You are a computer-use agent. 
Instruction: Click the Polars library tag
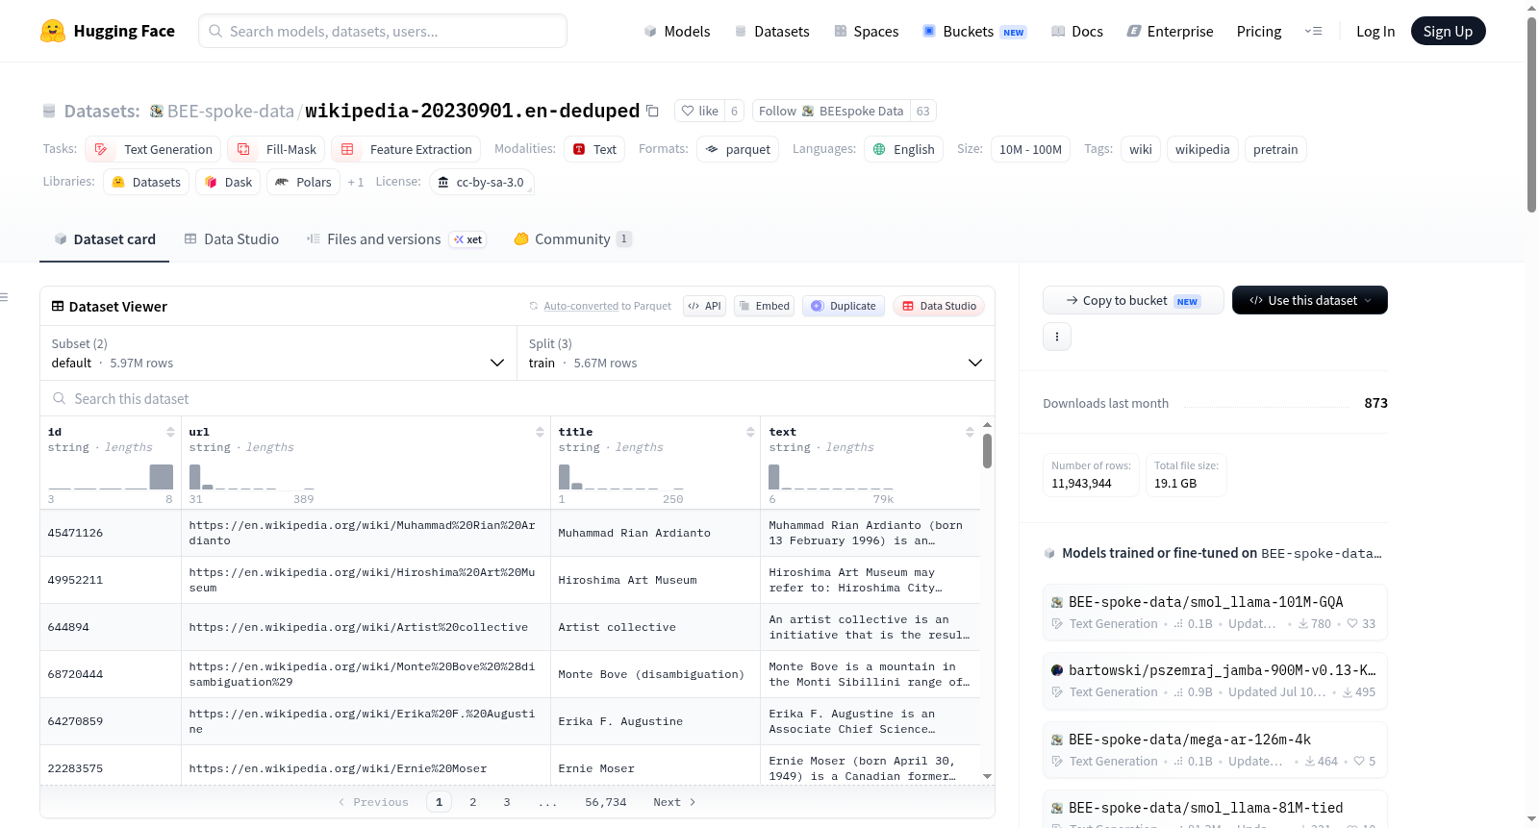tap(303, 182)
